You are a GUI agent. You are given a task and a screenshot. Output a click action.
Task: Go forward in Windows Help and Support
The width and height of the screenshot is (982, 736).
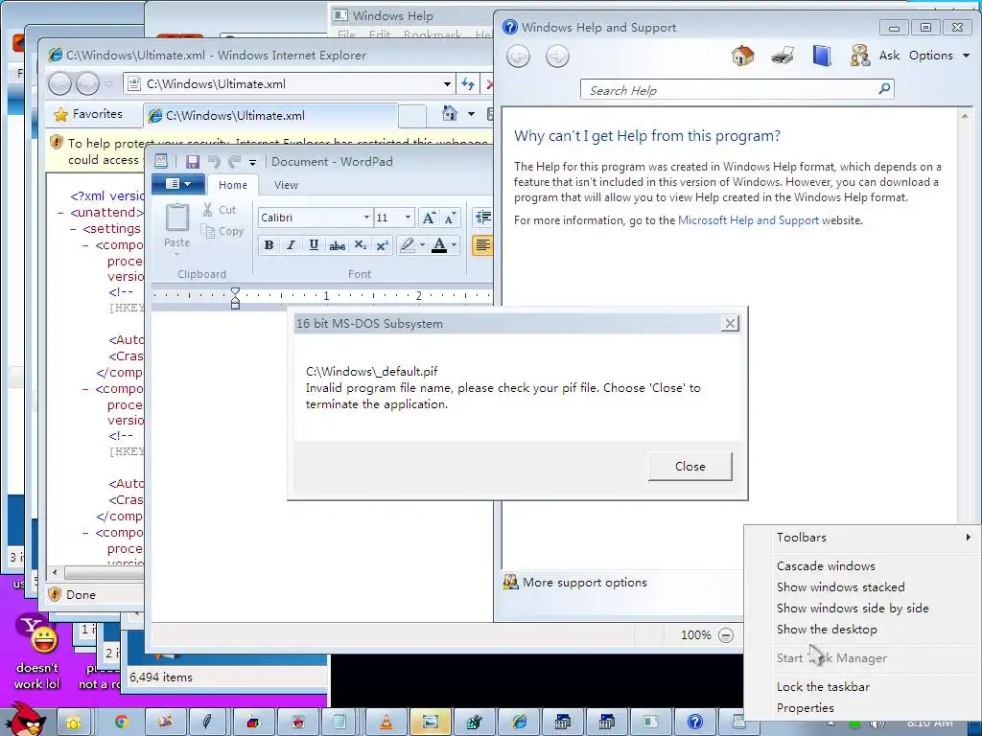click(557, 57)
